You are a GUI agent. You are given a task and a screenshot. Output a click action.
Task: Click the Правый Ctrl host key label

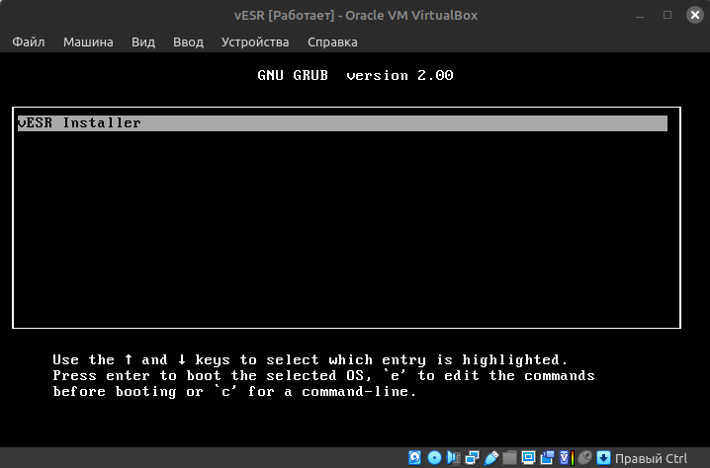point(651,458)
